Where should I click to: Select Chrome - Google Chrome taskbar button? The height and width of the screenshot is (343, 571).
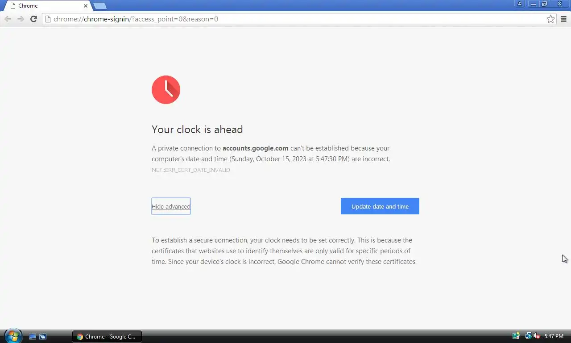[x=107, y=336]
